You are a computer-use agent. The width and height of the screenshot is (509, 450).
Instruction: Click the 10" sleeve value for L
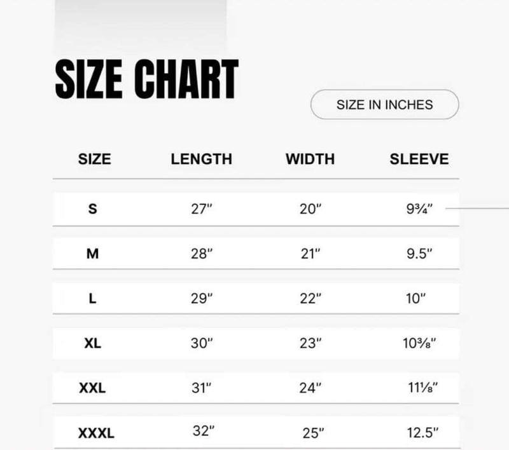415,299
